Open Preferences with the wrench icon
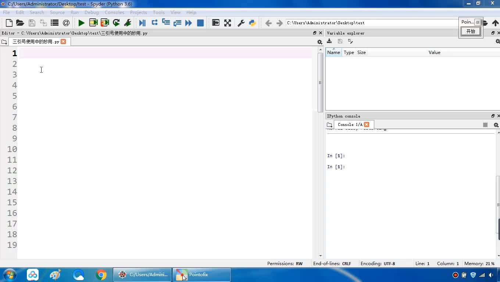Screen dimensions: 500x282 241,23
